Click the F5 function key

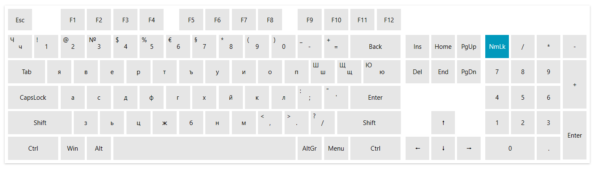click(x=191, y=20)
